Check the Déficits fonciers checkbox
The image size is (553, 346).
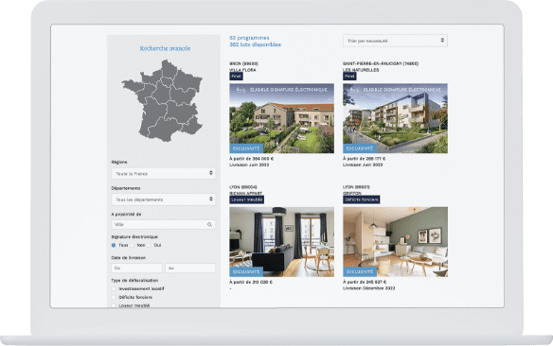(x=114, y=298)
